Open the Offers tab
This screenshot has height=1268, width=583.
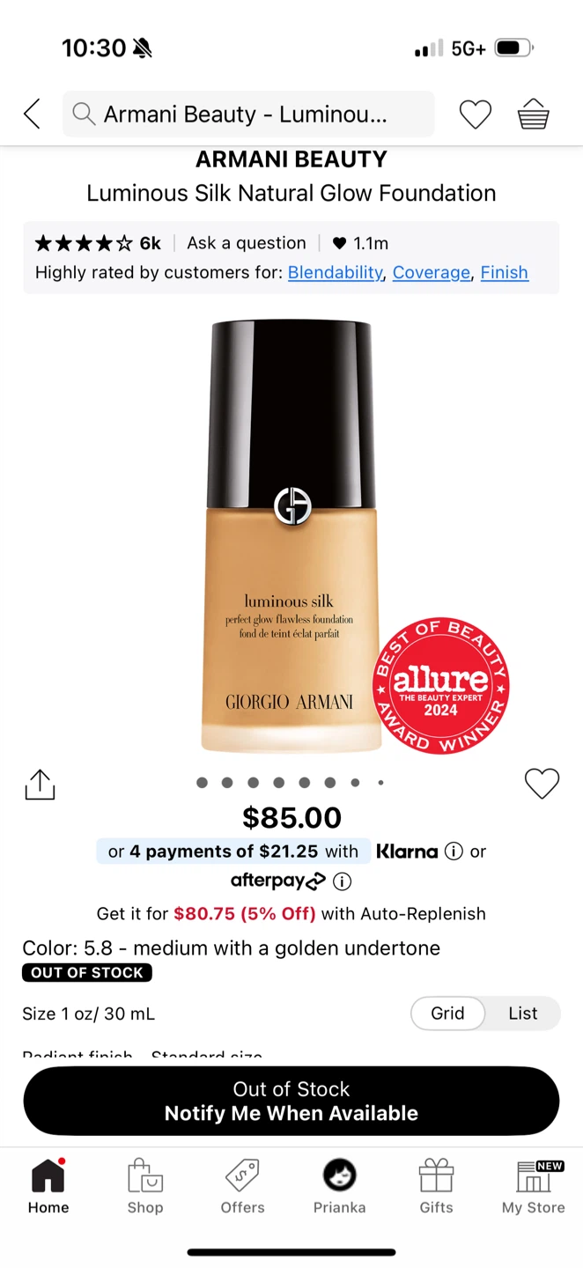click(x=242, y=1187)
